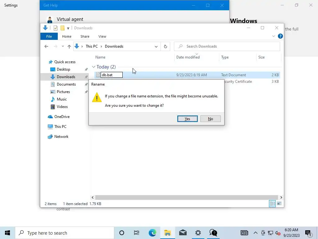The height and width of the screenshot is (239, 318).
Task: Click Properties quick access toolbar icon
Action: (56, 28)
